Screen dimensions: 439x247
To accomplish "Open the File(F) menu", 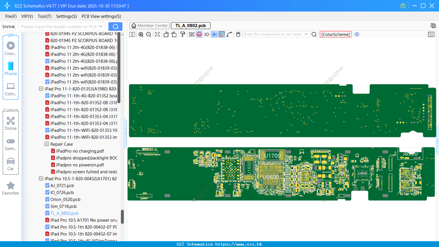I will pos(11,16).
